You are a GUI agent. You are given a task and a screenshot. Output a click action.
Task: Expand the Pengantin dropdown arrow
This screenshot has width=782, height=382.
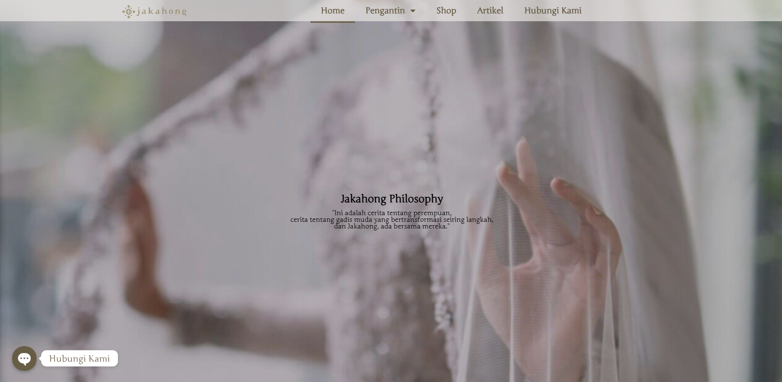[x=413, y=11]
